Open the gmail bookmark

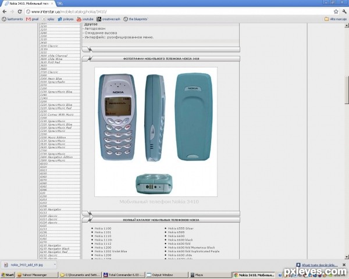(33, 19)
